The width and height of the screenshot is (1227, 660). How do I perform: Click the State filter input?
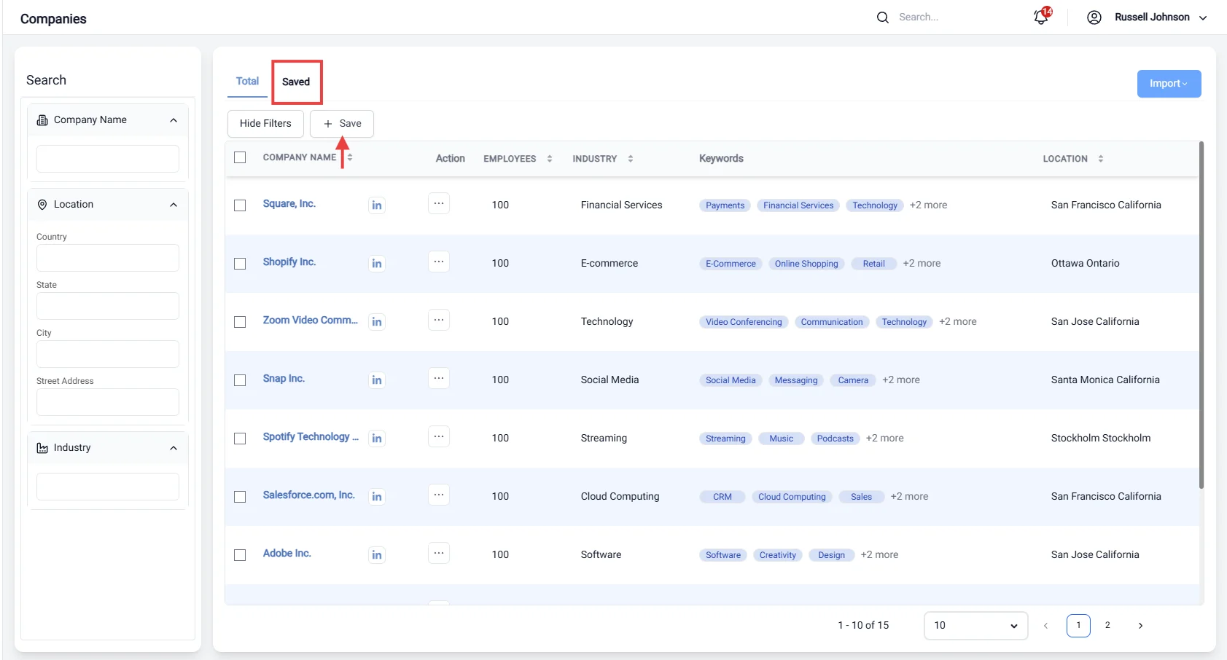pyautogui.click(x=108, y=306)
